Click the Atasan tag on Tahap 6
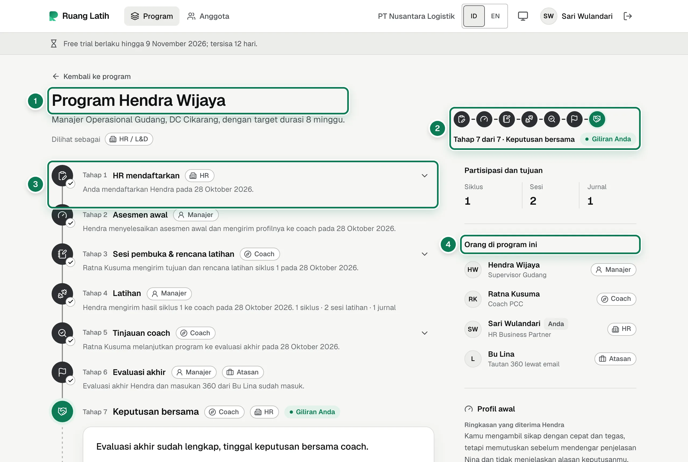688x462 pixels. point(243,372)
